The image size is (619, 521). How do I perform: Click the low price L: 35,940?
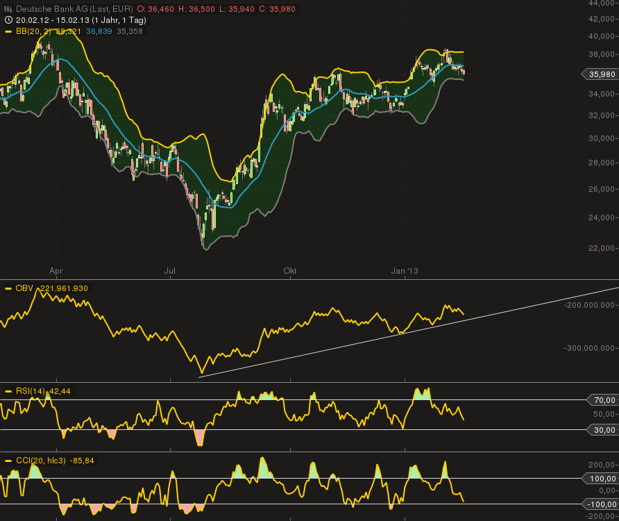coord(237,9)
